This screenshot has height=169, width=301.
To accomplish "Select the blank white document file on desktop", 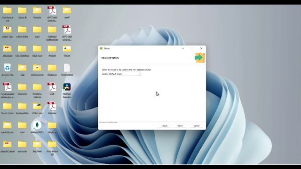I will [67, 70].
